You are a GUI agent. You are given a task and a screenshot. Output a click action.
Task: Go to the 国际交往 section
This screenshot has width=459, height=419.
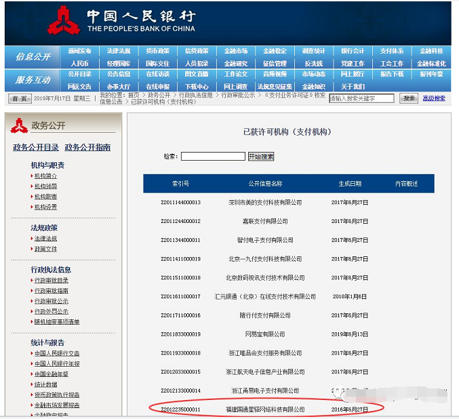point(158,64)
